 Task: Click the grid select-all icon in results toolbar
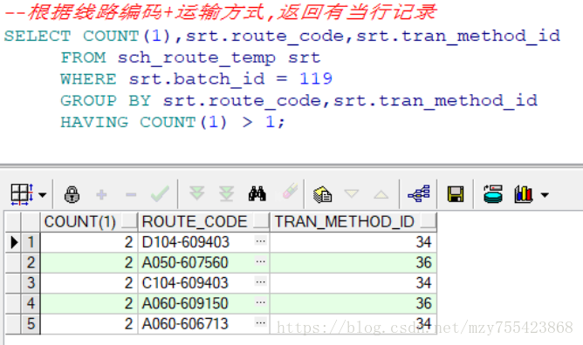click(22, 194)
